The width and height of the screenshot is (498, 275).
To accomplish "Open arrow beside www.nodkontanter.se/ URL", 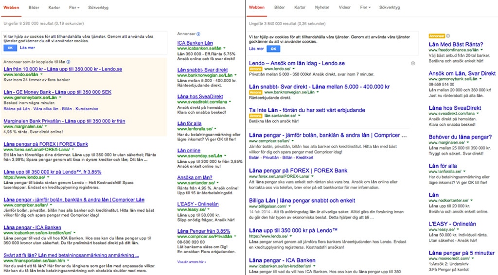I will point(472,201).
